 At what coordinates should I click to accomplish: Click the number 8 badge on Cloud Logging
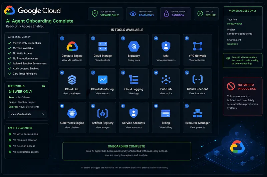pos(123,73)
